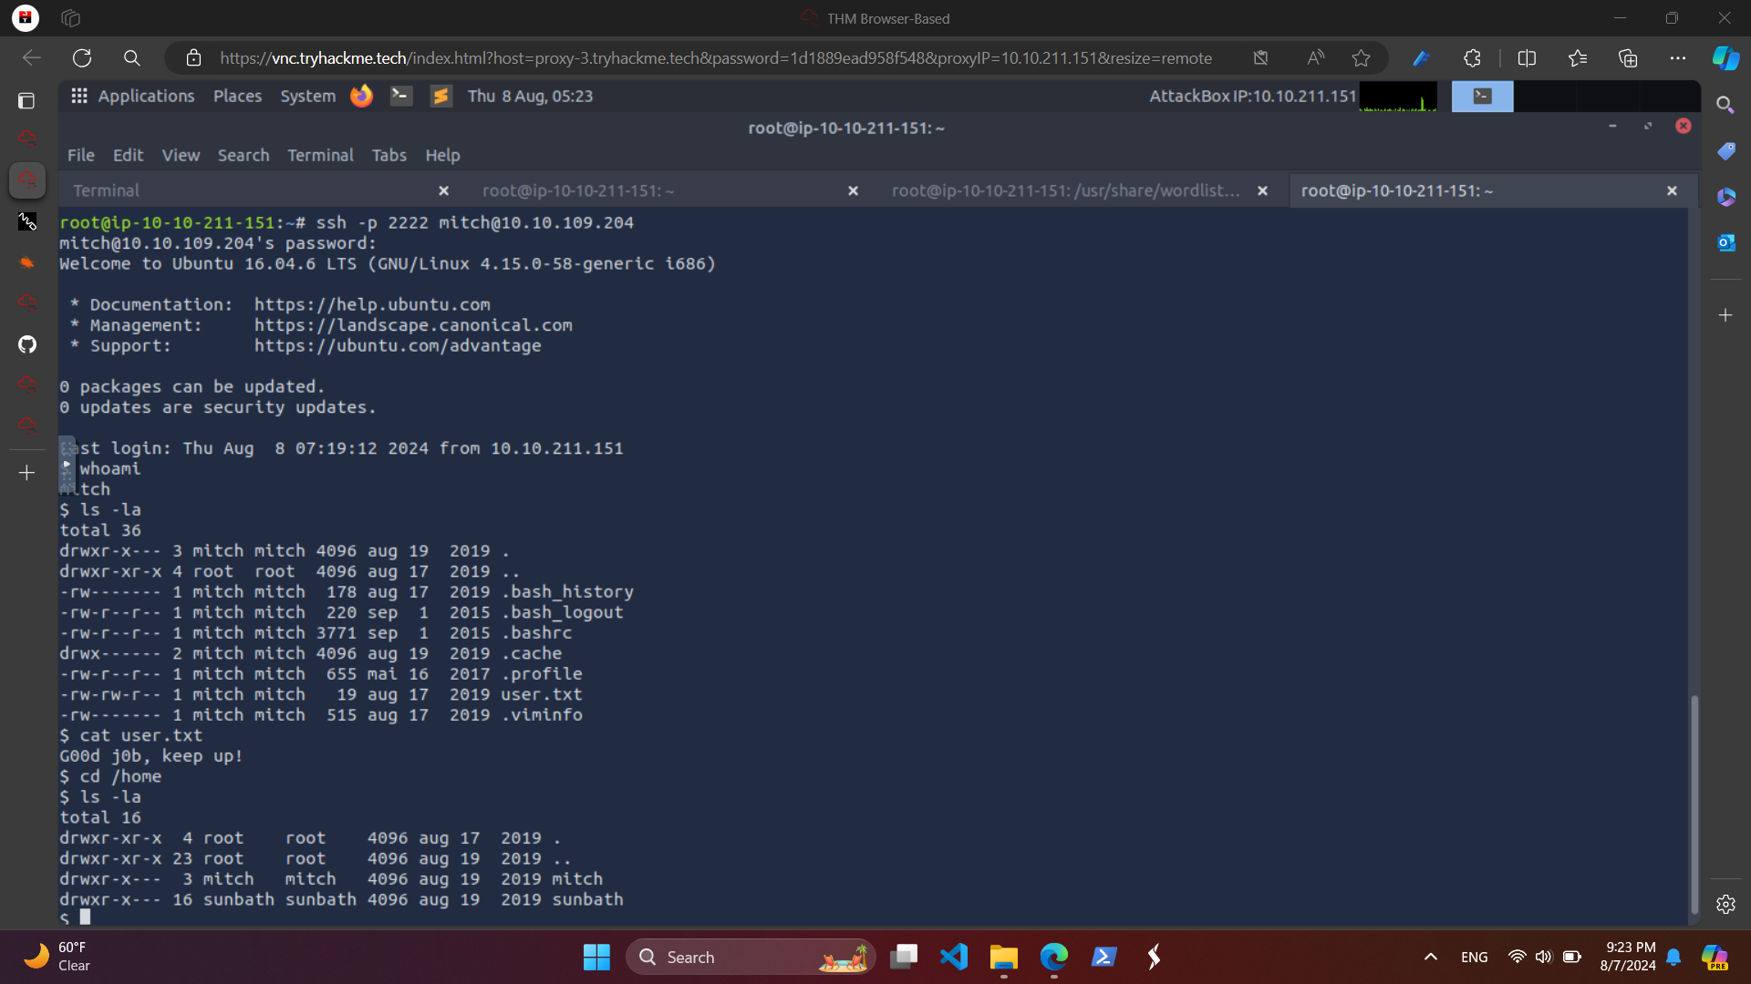The image size is (1751, 984).
Task: Click the AttackBox network monitor graph
Action: click(1397, 96)
